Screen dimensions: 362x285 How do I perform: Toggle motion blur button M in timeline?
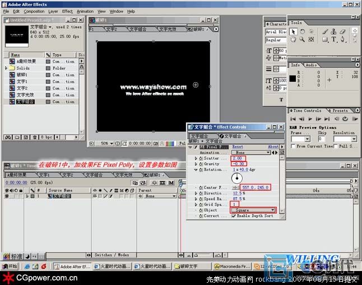[x=171, y=183]
